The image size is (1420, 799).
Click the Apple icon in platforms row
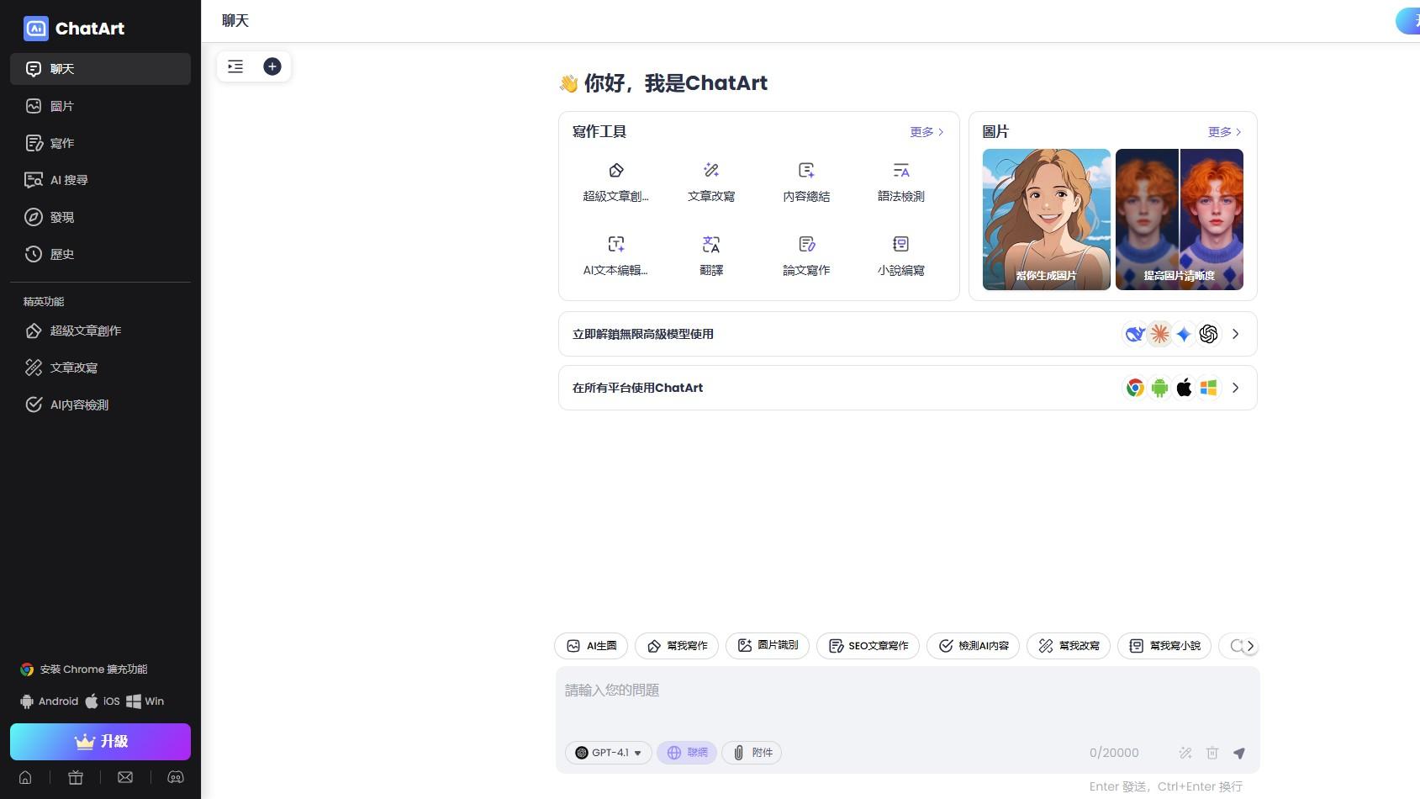(1184, 388)
